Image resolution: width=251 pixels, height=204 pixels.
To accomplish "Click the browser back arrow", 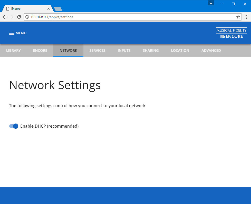I will [5, 17].
